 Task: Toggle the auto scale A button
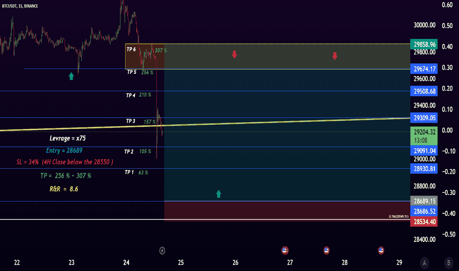pyautogui.click(x=425, y=263)
